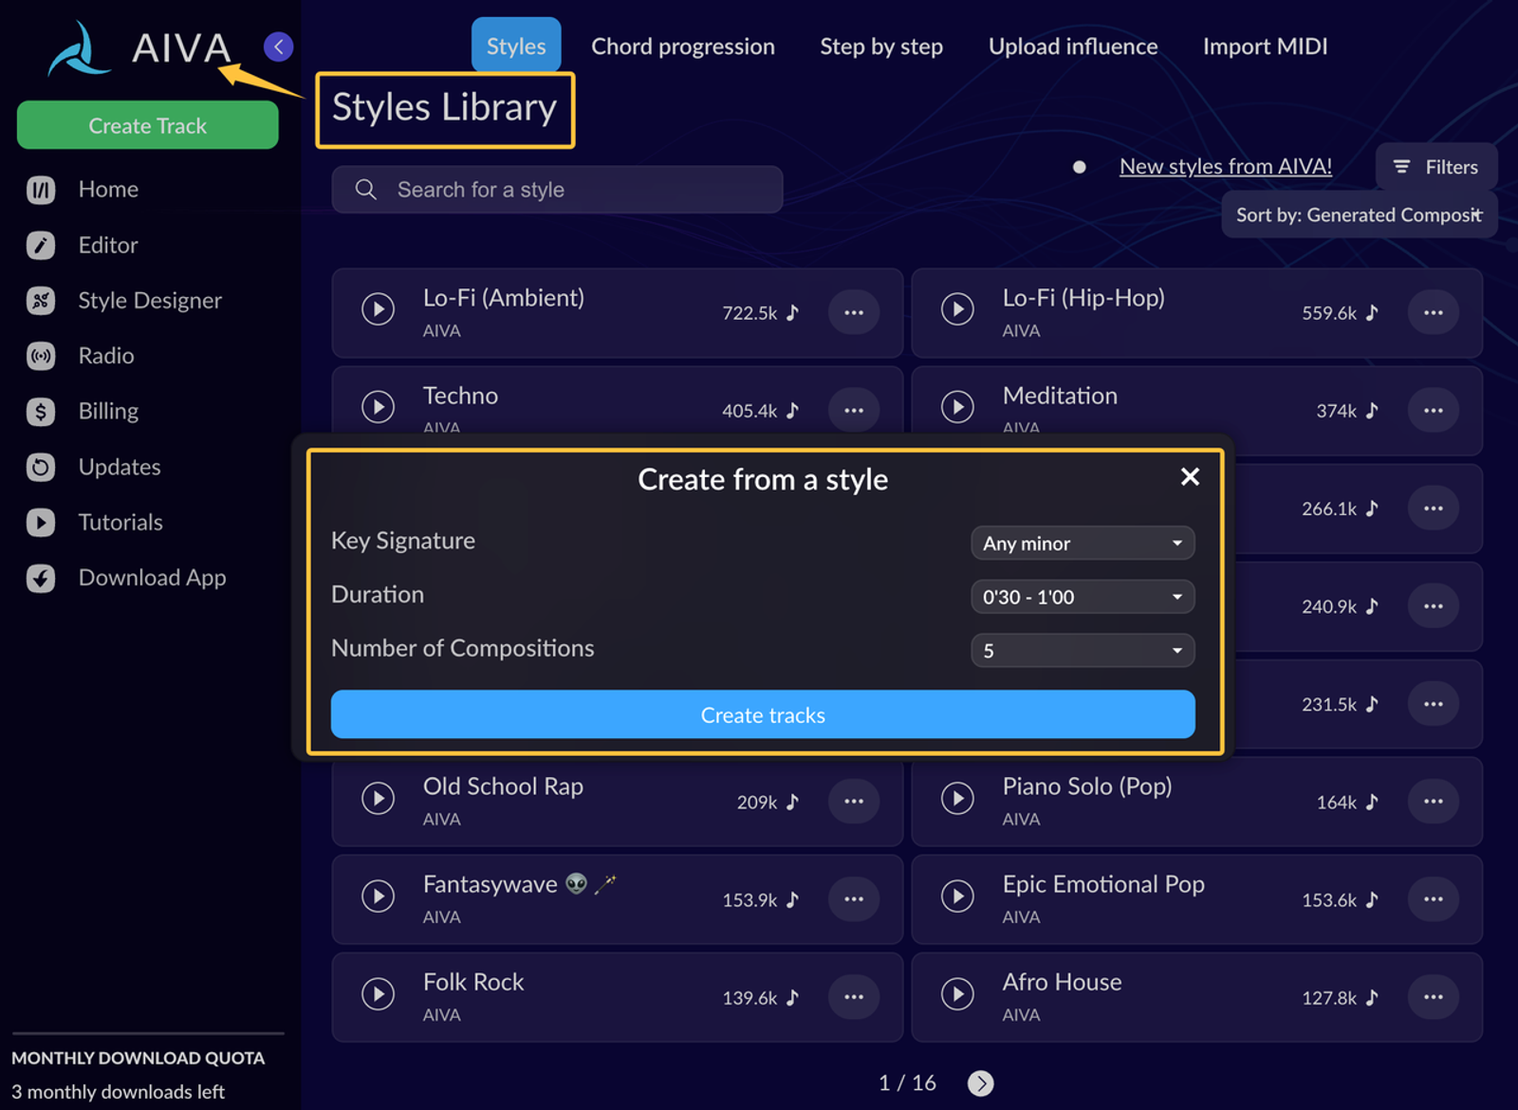Switch to the Import MIDI tab
This screenshot has width=1518, height=1110.
1265,46
